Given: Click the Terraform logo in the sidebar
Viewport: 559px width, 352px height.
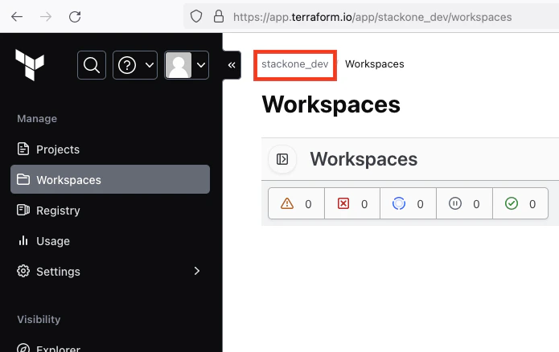Looking at the screenshot, I should coord(30,65).
